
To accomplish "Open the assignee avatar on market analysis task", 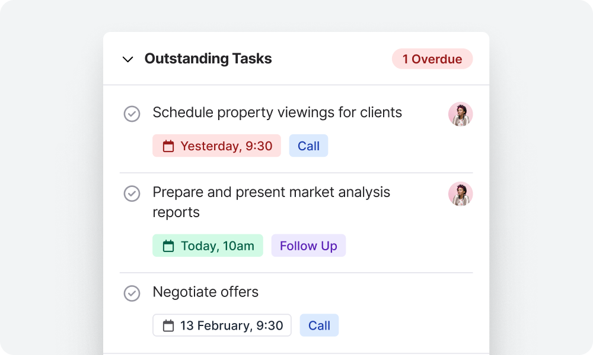I will pos(461,194).
